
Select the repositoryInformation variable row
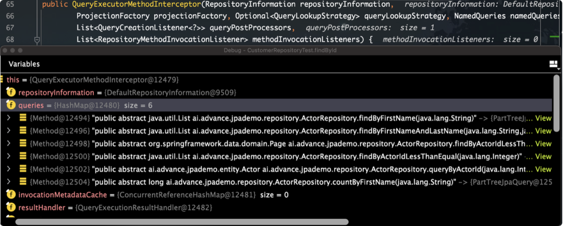pyautogui.click(x=276, y=93)
